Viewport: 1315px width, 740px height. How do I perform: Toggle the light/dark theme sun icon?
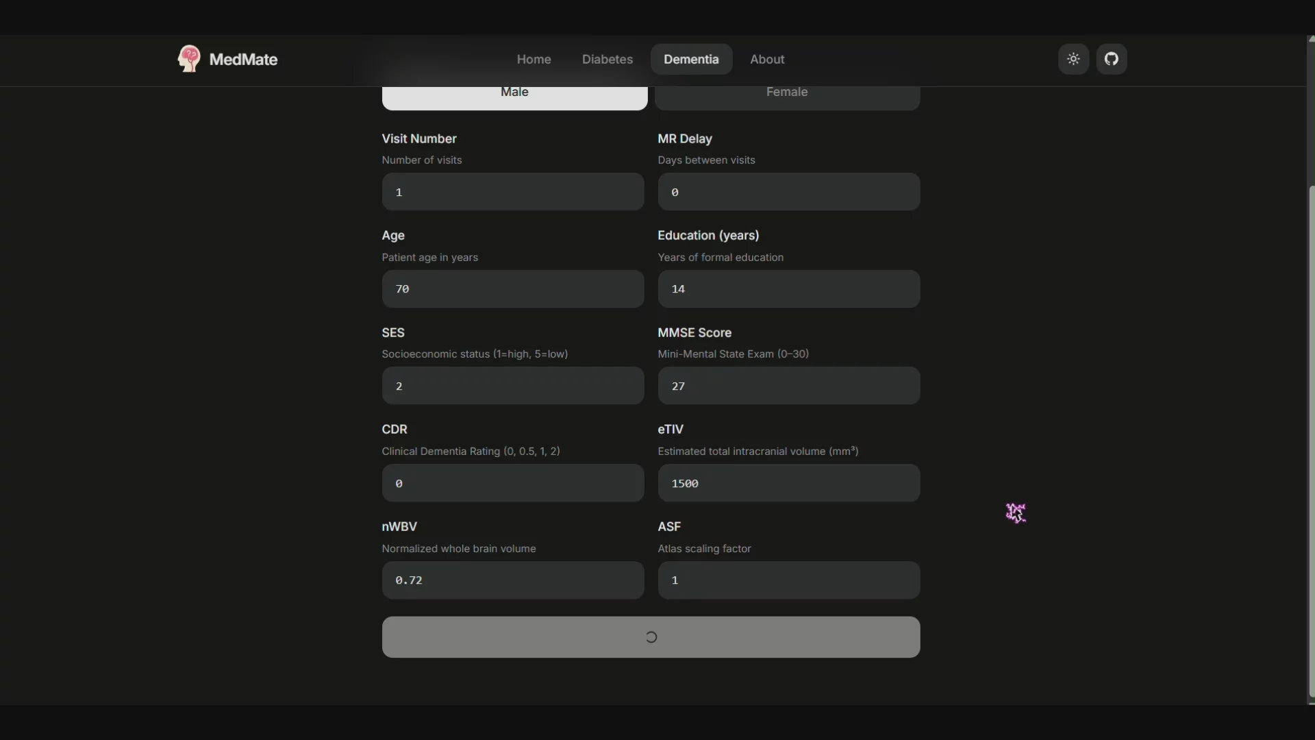point(1073,59)
